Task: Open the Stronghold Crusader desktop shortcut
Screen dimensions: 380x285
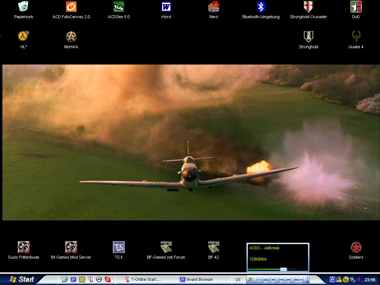Action: tap(308, 7)
